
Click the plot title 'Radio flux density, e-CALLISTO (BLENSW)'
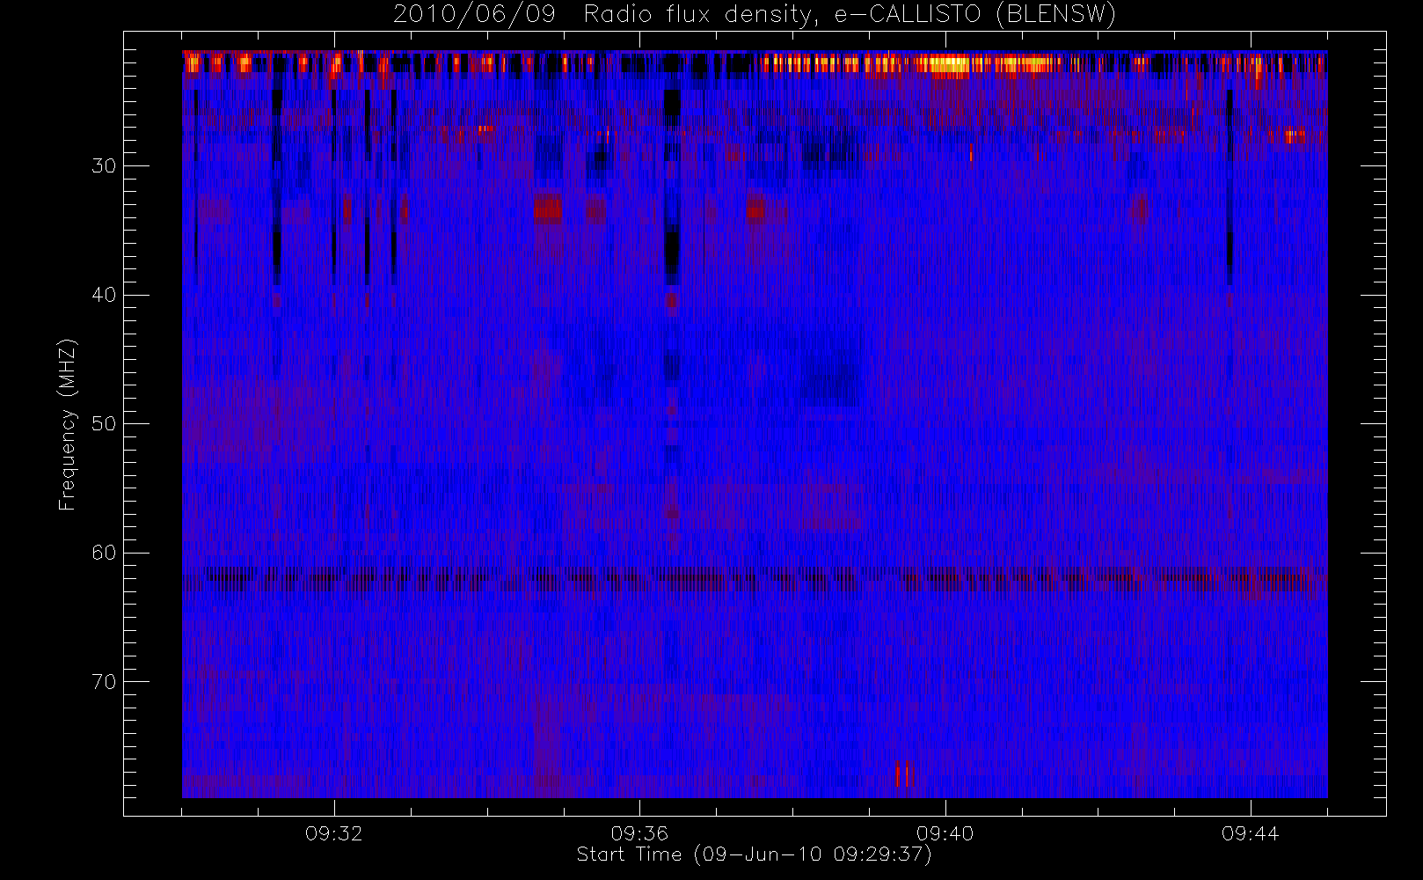point(850,15)
